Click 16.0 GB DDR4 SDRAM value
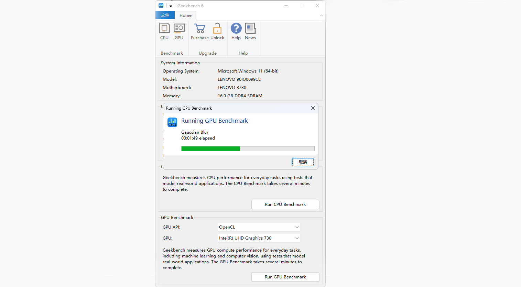The width and height of the screenshot is (521, 287). [x=240, y=96]
